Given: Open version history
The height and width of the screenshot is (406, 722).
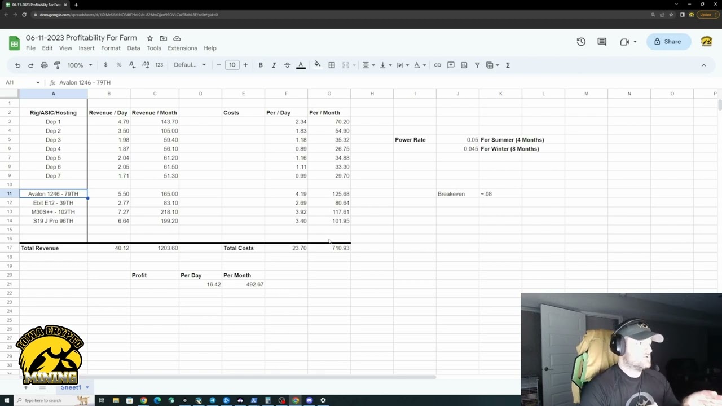Looking at the screenshot, I should 581,42.
